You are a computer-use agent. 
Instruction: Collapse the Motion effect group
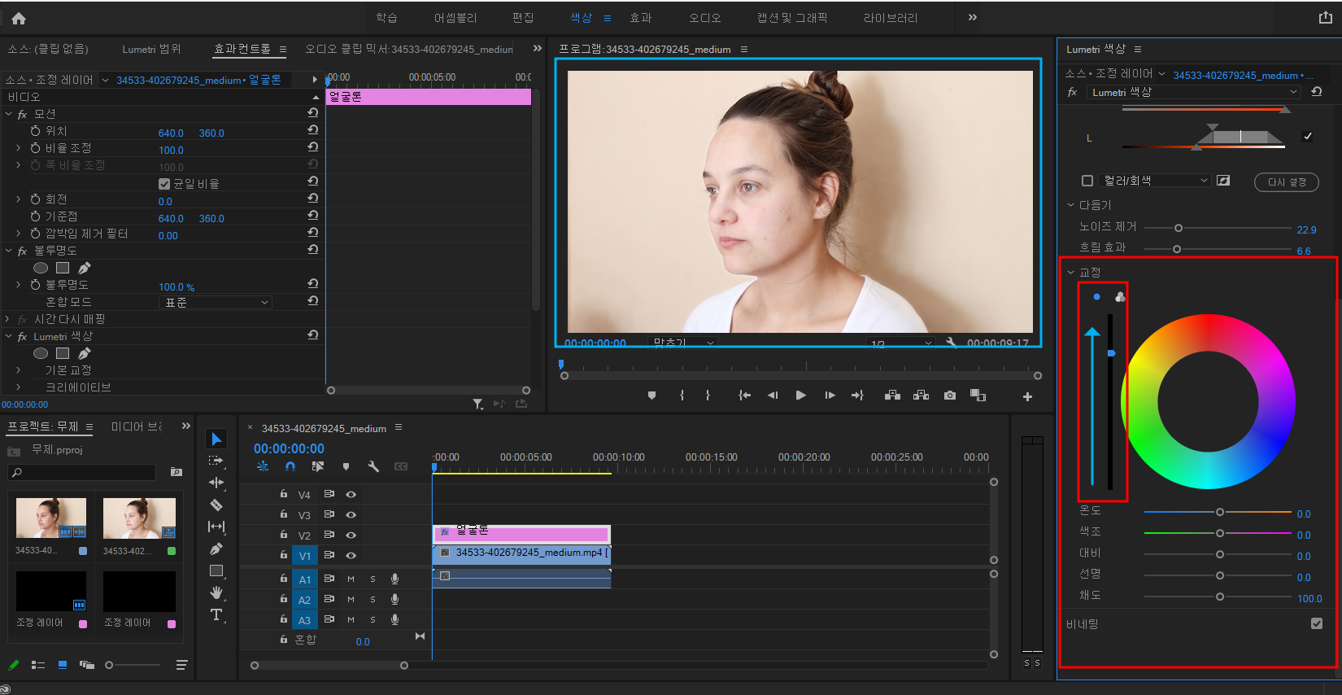tap(9, 114)
